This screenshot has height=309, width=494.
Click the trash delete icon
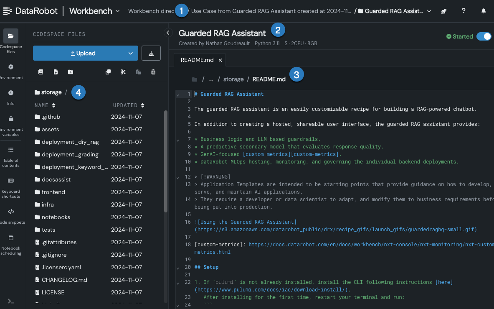point(153,72)
